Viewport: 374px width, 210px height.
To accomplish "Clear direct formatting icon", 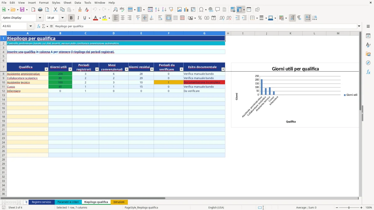I will click(87, 10).
